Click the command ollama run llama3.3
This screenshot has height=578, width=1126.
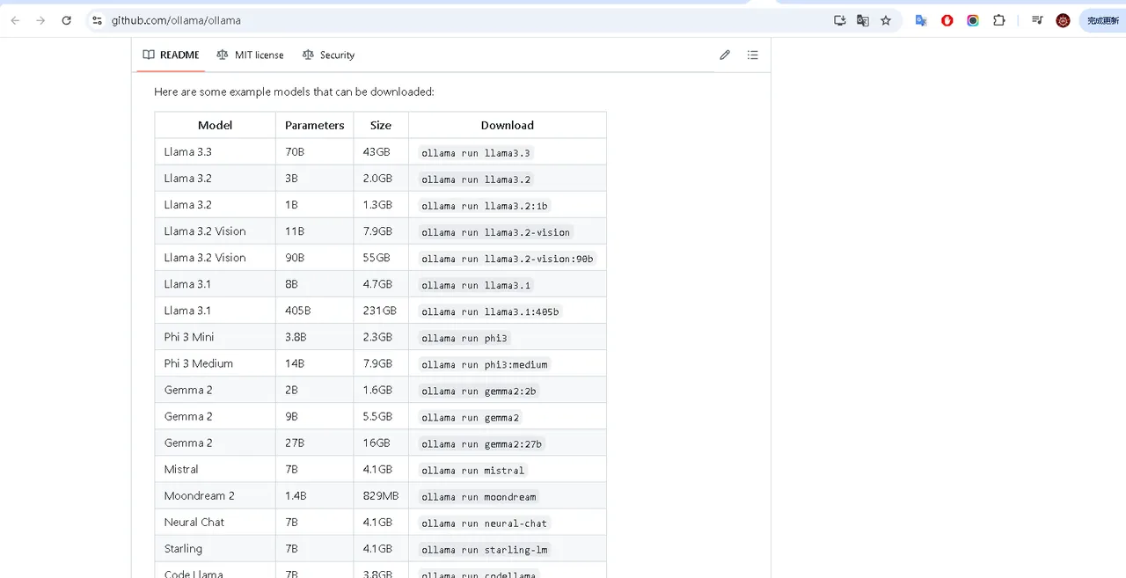coord(476,152)
